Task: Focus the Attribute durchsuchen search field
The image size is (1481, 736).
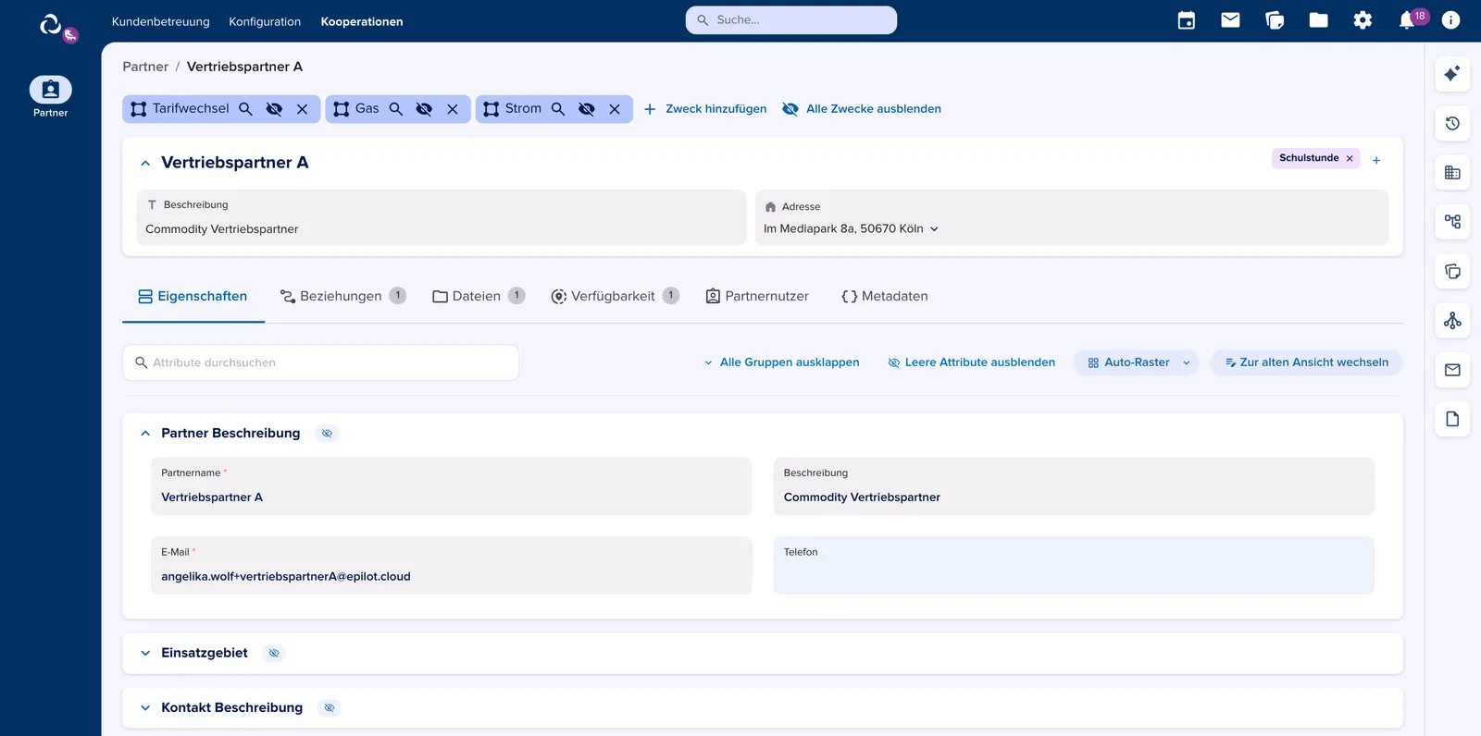Action: pos(320,362)
